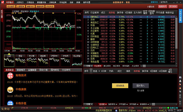Image resolution: width=183 pixels, height=112 pixels.
Task: Click the yellow 添加自选 button
Action: coord(120,86)
